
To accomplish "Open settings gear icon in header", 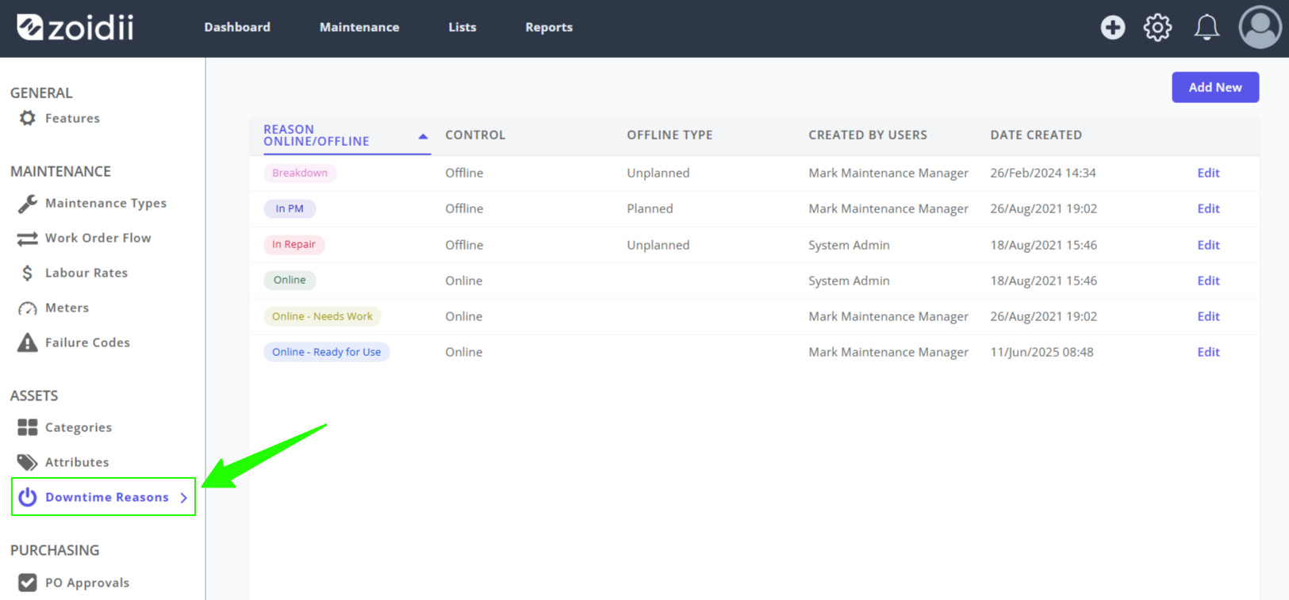I will (x=1157, y=27).
